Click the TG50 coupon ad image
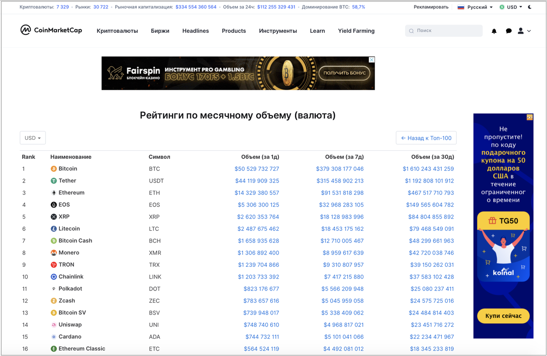 tap(503, 247)
